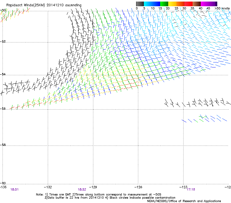Click the purple time label 18:51
231x203 pixels.
[14, 190]
